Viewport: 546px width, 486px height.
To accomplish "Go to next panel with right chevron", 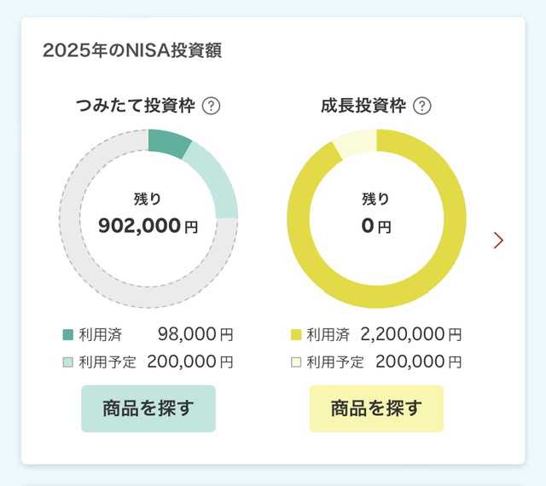I will (498, 240).
